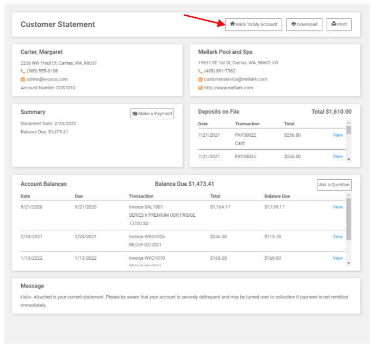The width and height of the screenshot is (374, 348).
Task: Click the Account Balances scroll down arrow
Action: (348, 263)
